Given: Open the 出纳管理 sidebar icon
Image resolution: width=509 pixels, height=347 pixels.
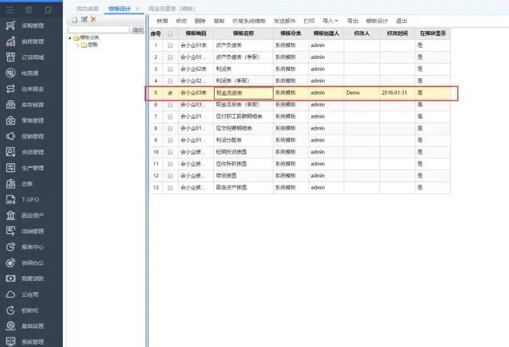Looking at the screenshot, I should point(10,231).
